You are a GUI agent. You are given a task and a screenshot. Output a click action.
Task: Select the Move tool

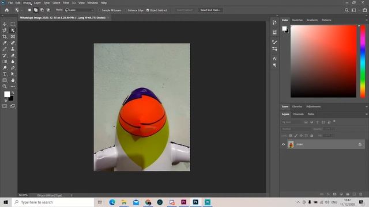pos(5,24)
